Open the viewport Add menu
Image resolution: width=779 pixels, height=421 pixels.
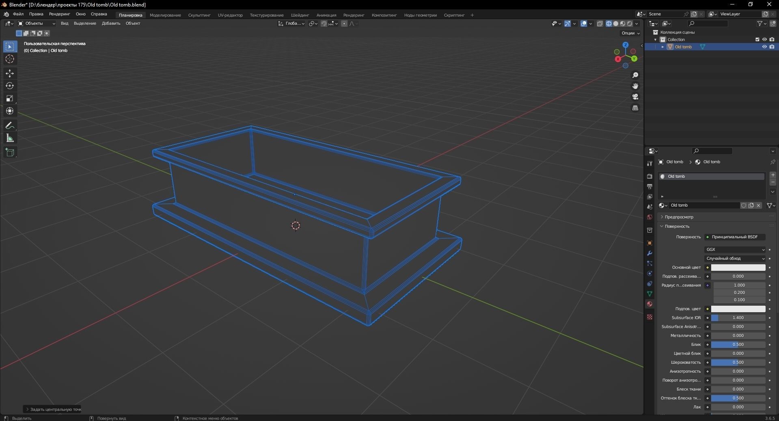tap(111, 24)
